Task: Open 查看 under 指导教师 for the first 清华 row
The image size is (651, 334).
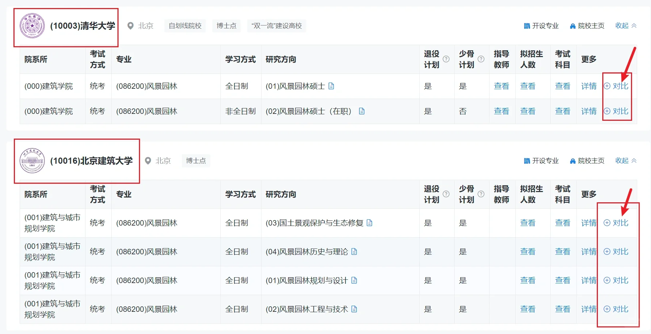Action: coord(502,86)
